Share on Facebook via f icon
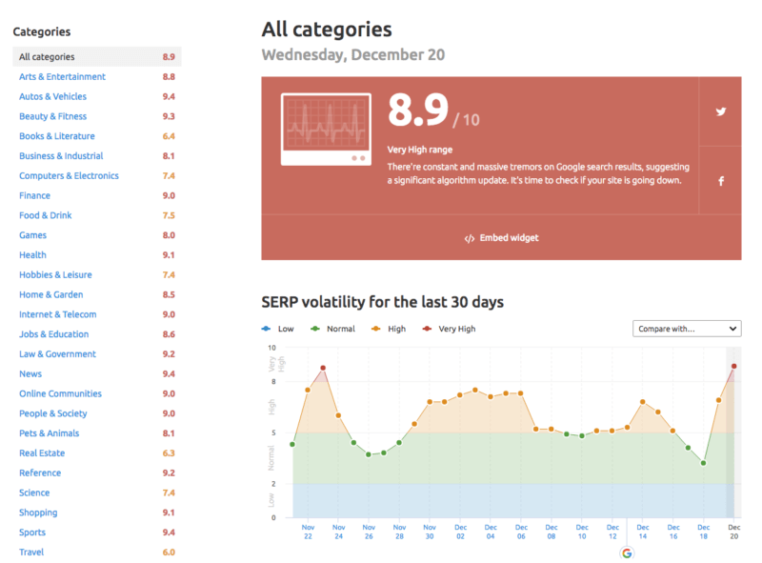Image resolution: width=762 pixels, height=563 pixels. 721,181
